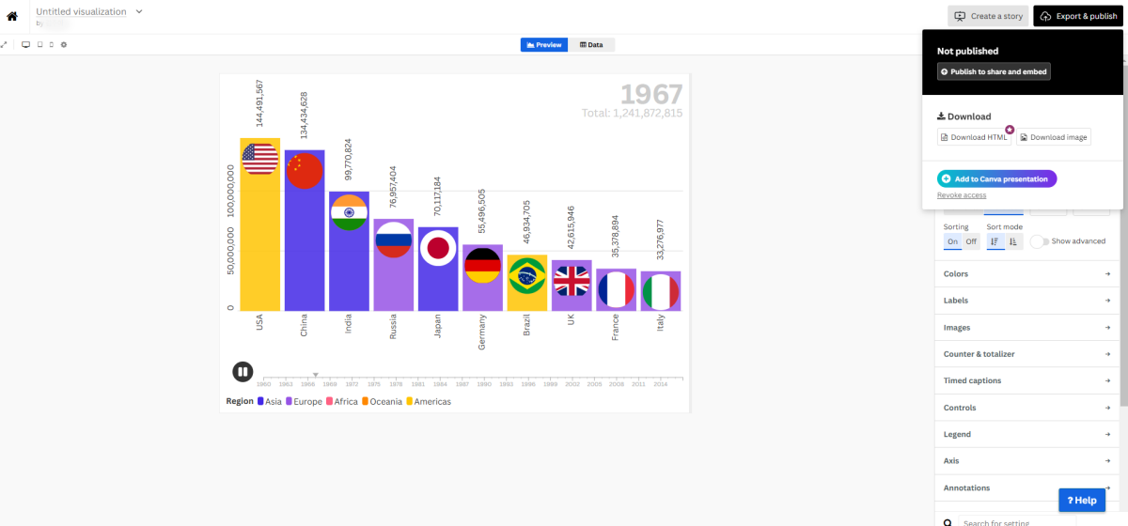This screenshot has width=1128, height=526.
Task: Click the UK flag icon
Action: coord(572,281)
